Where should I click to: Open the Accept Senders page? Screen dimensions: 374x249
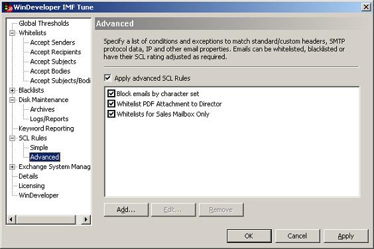(52, 42)
